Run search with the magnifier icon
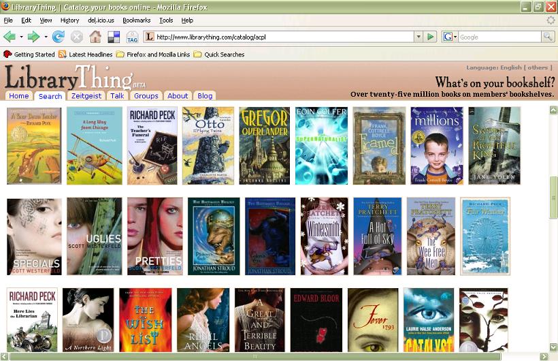 tap(547, 37)
